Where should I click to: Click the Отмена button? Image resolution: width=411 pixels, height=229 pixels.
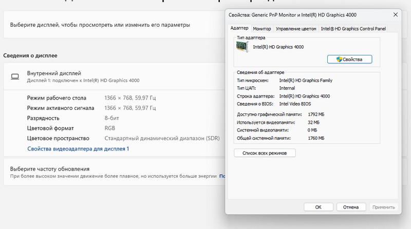[351, 207]
